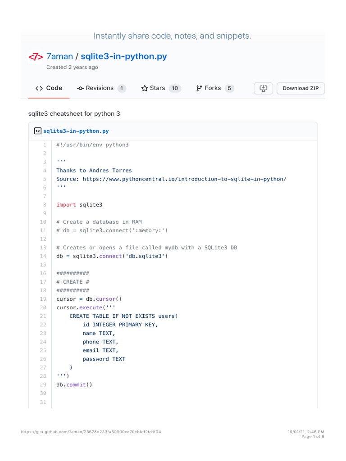
Task: Click the Forks count badge showing 5
Action: [229, 88]
